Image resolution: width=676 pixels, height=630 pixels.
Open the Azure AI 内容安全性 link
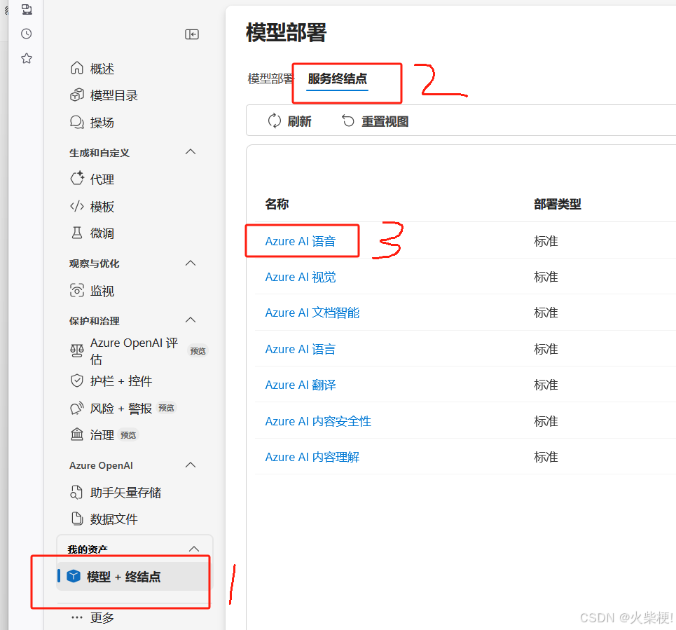(x=318, y=421)
